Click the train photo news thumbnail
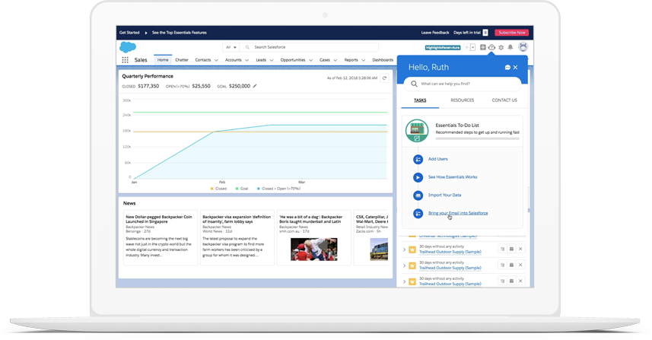Image resolution: width=652 pixels, height=340 pixels. (379, 249)
